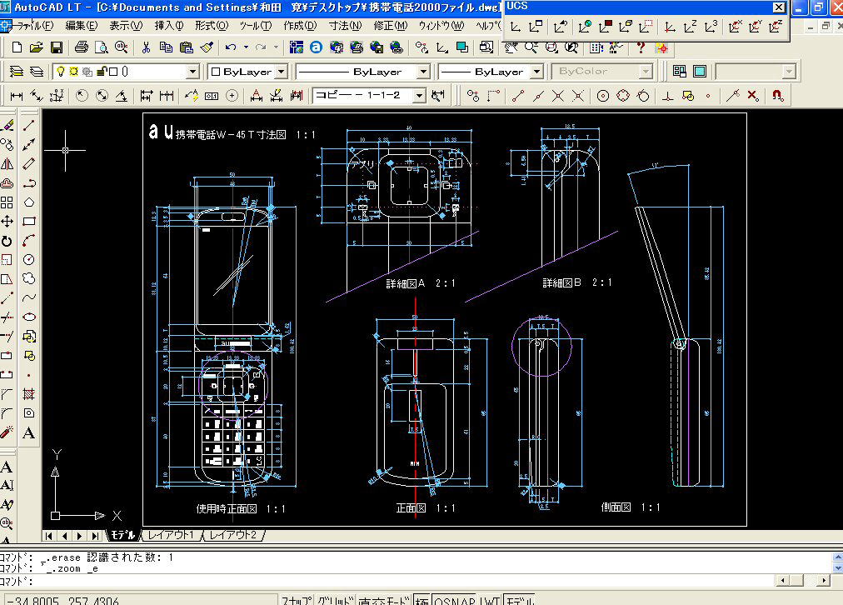Viewport: 843px width, 605px height.
Task: Toggle 直交モード in the status bar
Action: coord(384,600)
